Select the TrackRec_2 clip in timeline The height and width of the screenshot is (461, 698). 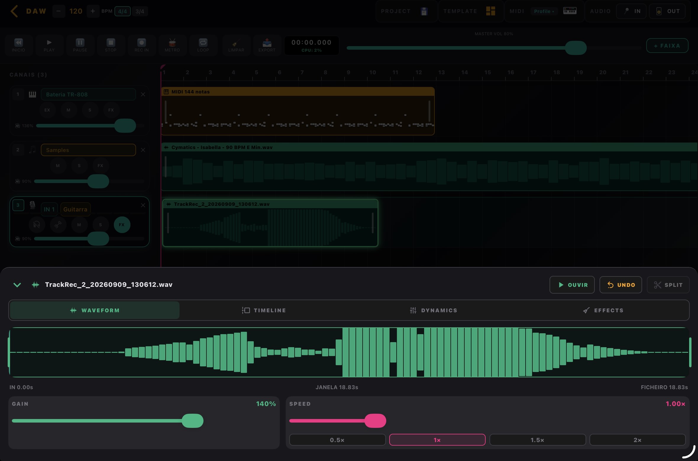coord(270,223)
